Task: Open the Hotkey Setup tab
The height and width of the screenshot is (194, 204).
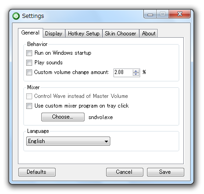Action: point(84,34)
